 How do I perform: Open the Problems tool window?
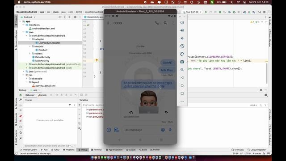click(x=69, y=150)
